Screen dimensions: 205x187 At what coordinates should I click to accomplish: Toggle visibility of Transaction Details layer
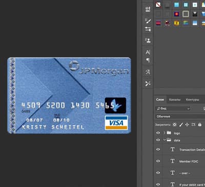coord(158,150)
